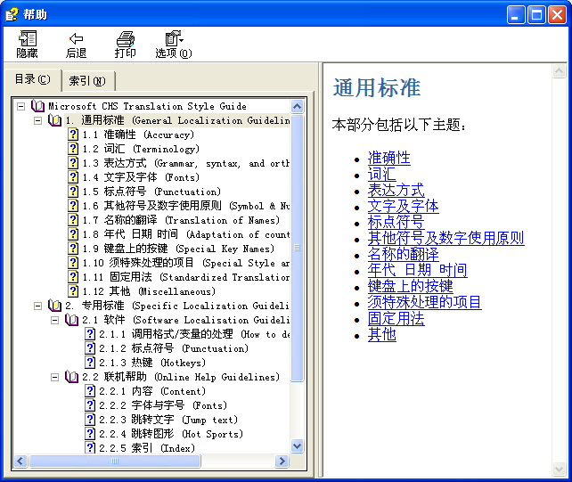Collapse the 2. 专用标准 tree node
The image size is (572, 482).
[x=37, y=306]
